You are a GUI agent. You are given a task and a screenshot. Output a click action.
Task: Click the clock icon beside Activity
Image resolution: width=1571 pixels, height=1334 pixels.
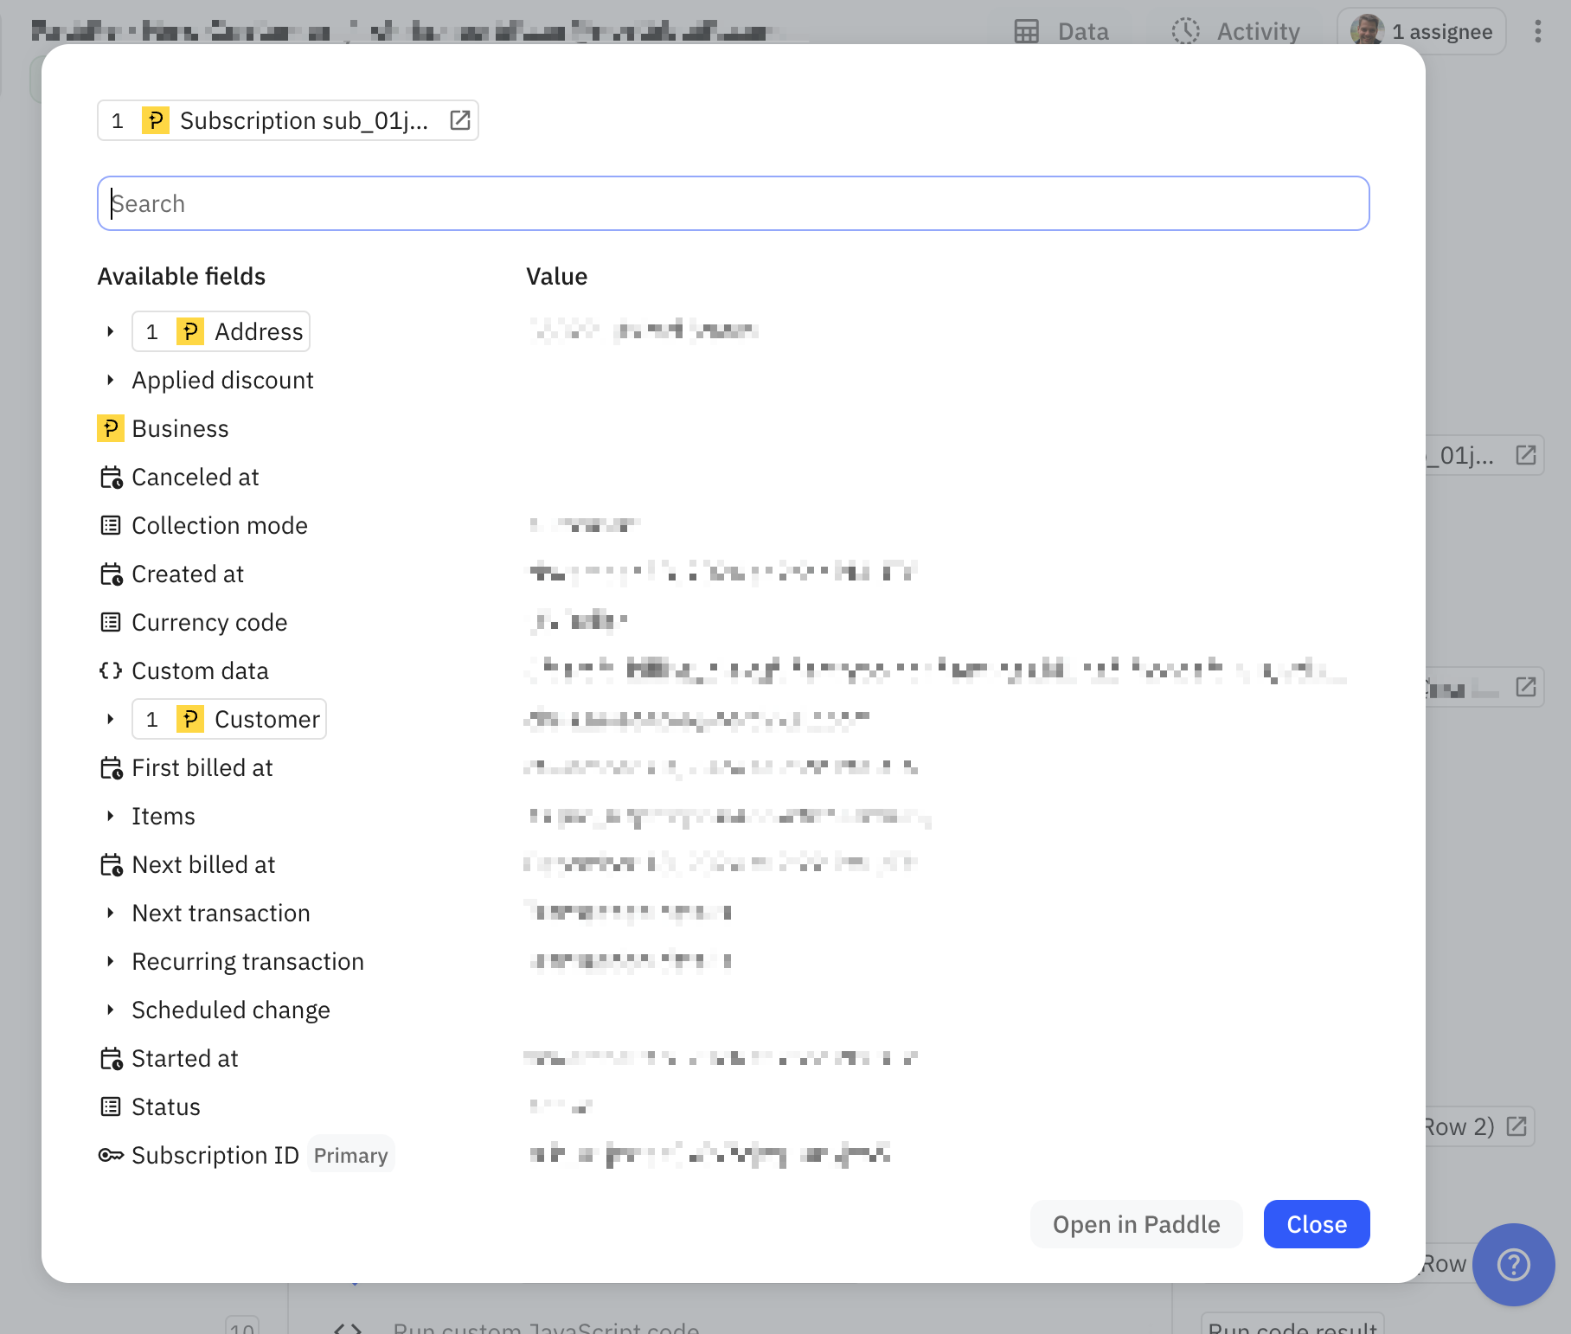click(1184, 31)
